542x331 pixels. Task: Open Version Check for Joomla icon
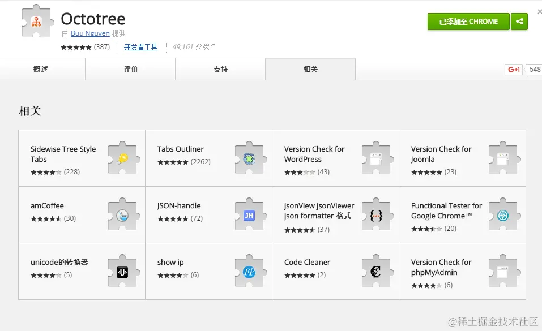click(504, 158)
